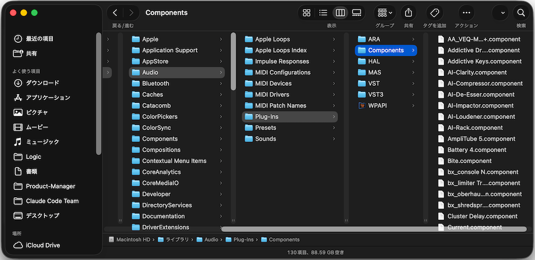The width and height of the screenshot is (535, 260).
Task: Click Components in path bar
Action: [x=280, y=240]
